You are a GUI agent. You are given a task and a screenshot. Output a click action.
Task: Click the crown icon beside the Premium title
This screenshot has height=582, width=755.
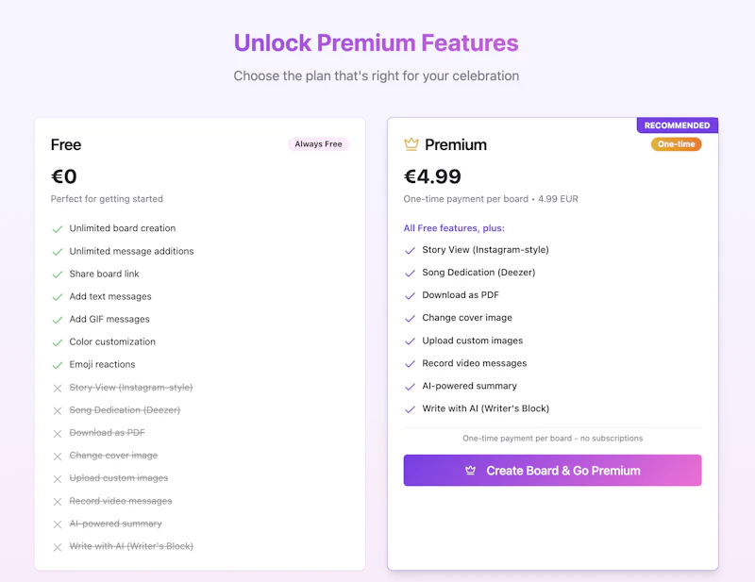click(x=411, y=144)
